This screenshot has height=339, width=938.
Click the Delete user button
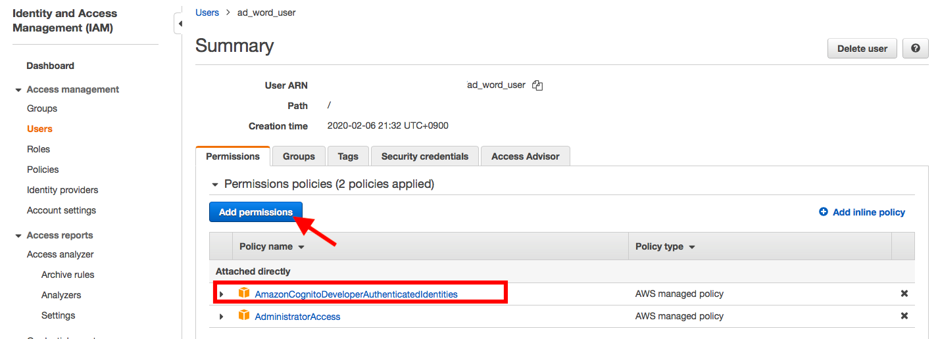862,49
